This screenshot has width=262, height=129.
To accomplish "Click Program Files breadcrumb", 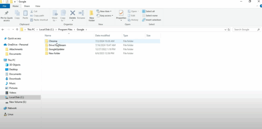I will 65,30.
